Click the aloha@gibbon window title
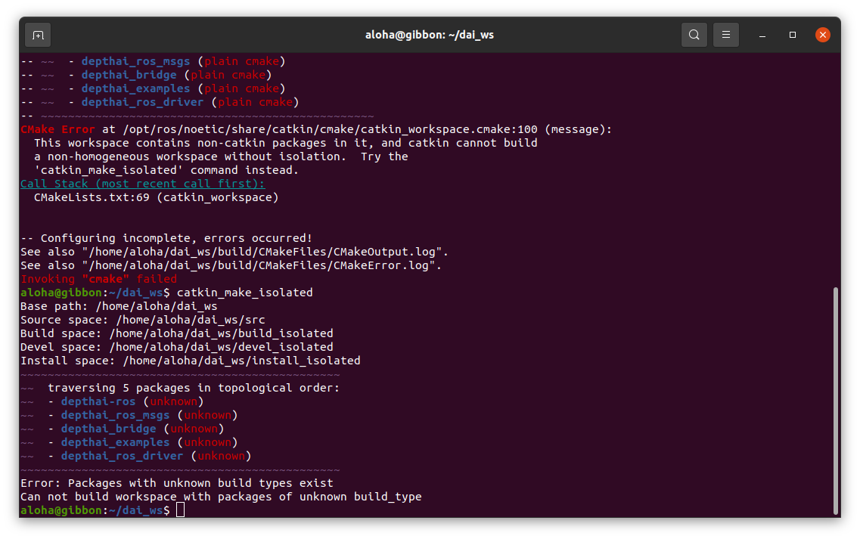Screen dimensions: 860x539 (x=430, y=35)
